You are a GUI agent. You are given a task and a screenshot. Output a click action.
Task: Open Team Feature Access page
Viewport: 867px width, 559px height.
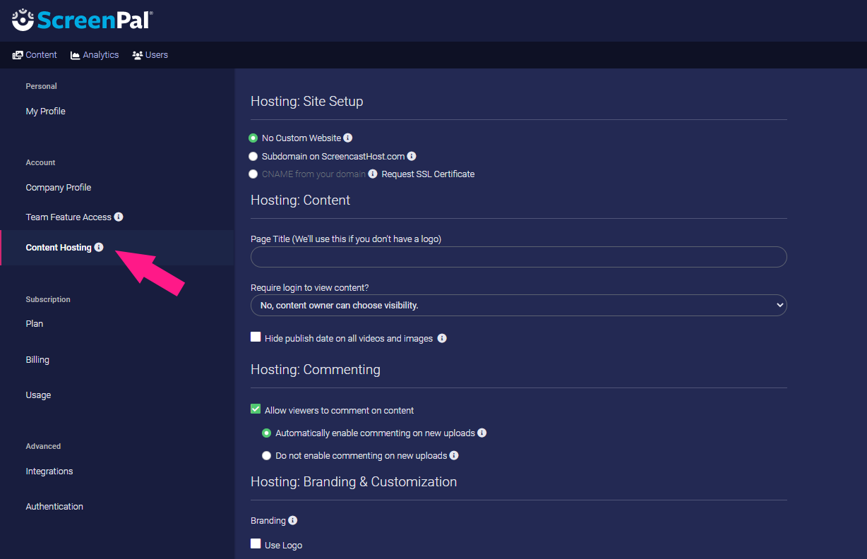[x=68, y=217]
